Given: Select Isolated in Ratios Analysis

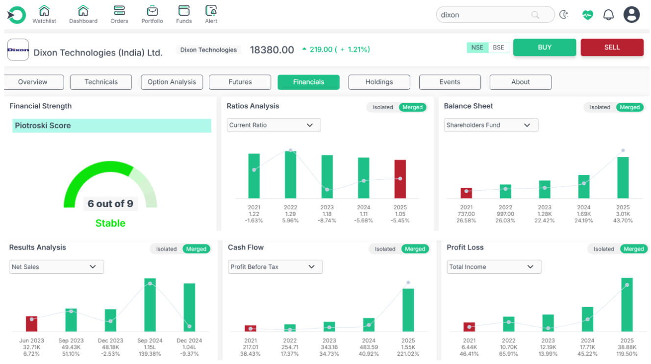Looking at the screenshot, I should [x=383, y=107].
